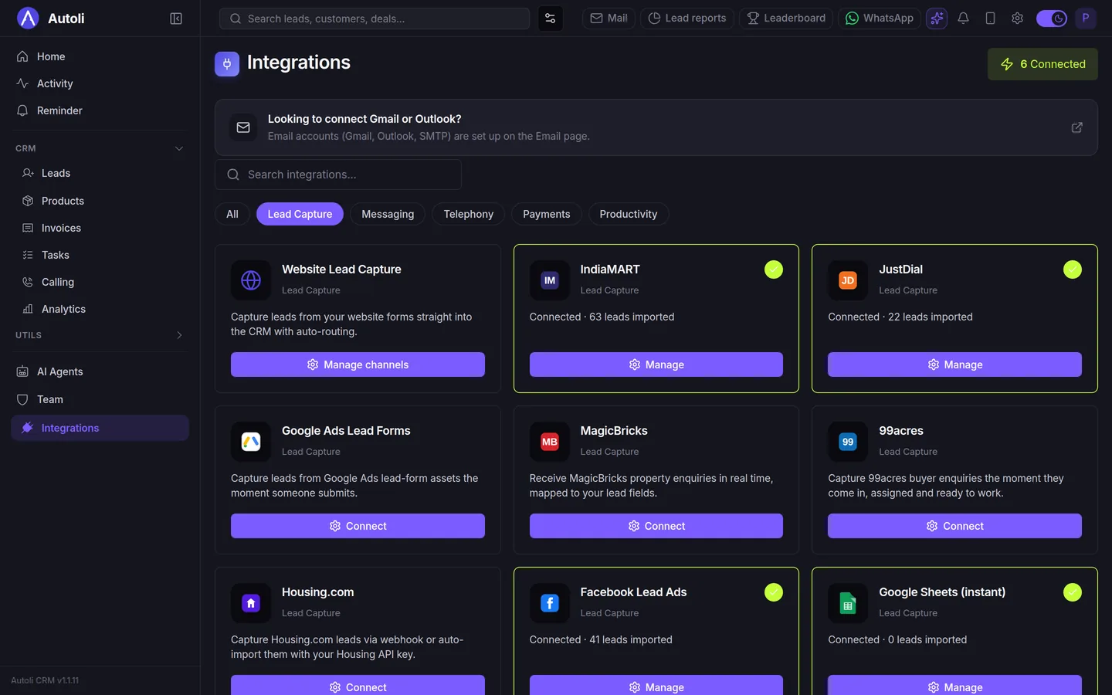Open Reminder in sidebar
Image resolution: width=1112 pixels, height=695 pixels.
tap(100, 110)
